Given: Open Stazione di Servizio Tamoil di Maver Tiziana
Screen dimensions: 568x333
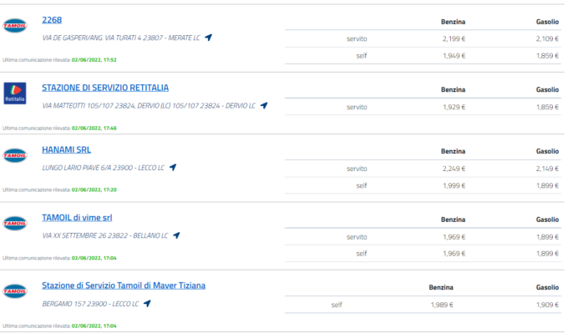Looking at the screenshot, I should click(124, 285).
